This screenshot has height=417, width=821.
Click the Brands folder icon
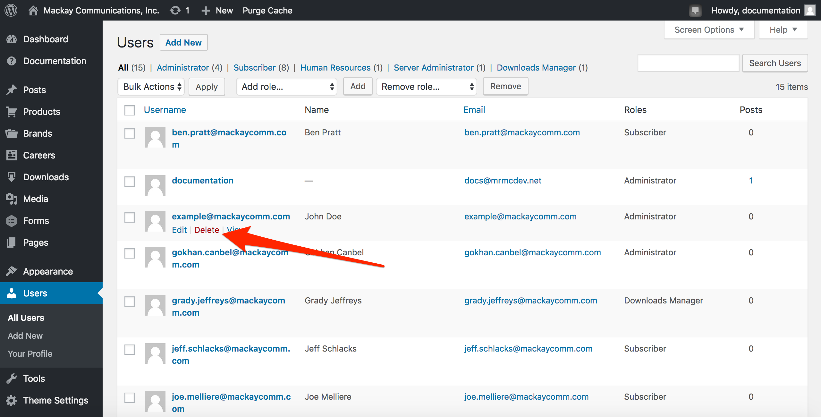point(12,133)
